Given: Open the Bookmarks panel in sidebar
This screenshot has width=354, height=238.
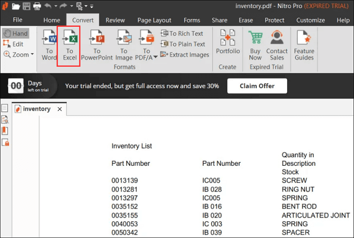Looking at the screenshot, I should 5,131.
